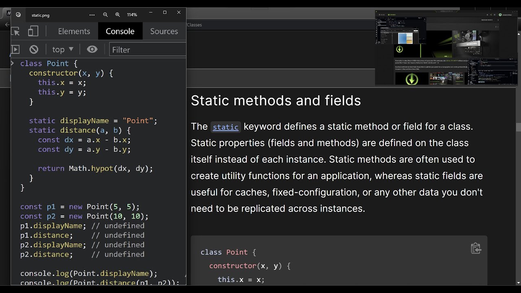Show the console sidebar panel icon
Screen dimensions: 521x293
coord(15,50)
